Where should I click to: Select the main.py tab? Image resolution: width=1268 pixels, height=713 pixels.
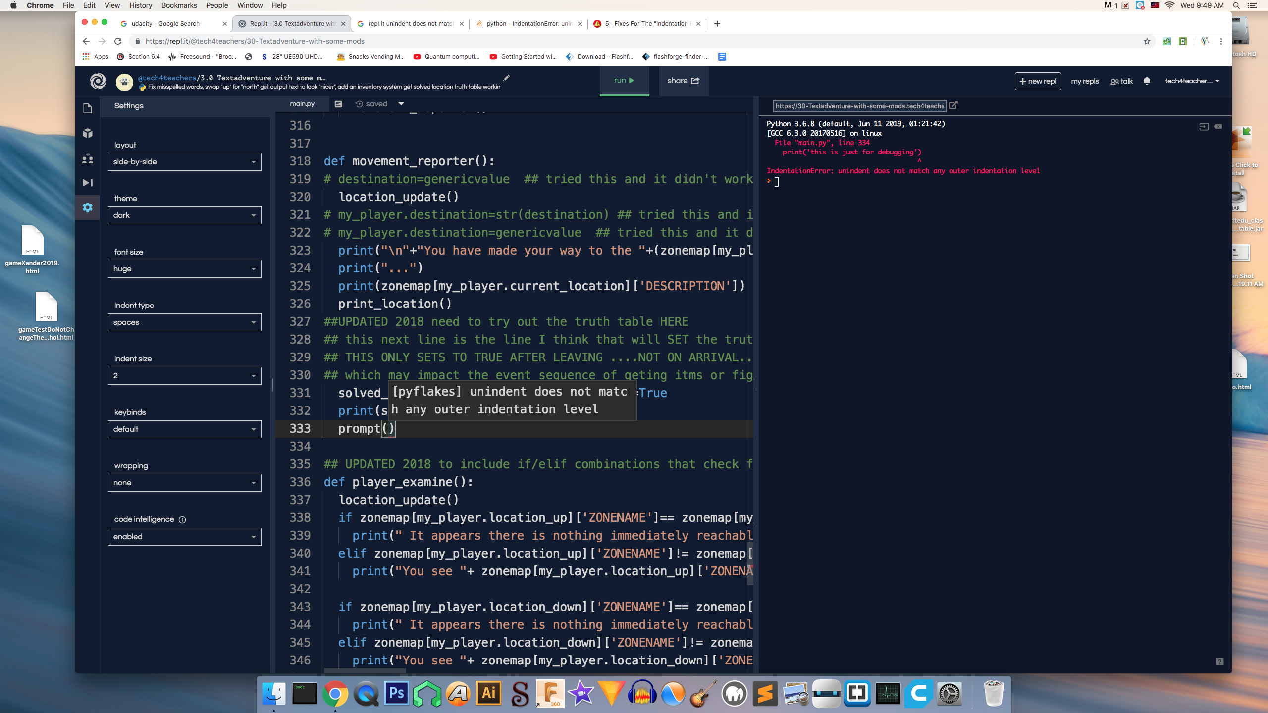pos(302,103)
